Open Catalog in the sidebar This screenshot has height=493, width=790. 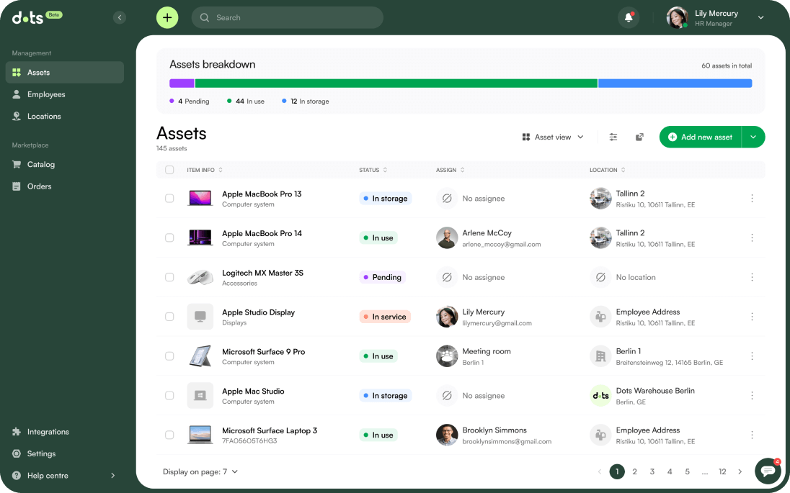(64, 165)
